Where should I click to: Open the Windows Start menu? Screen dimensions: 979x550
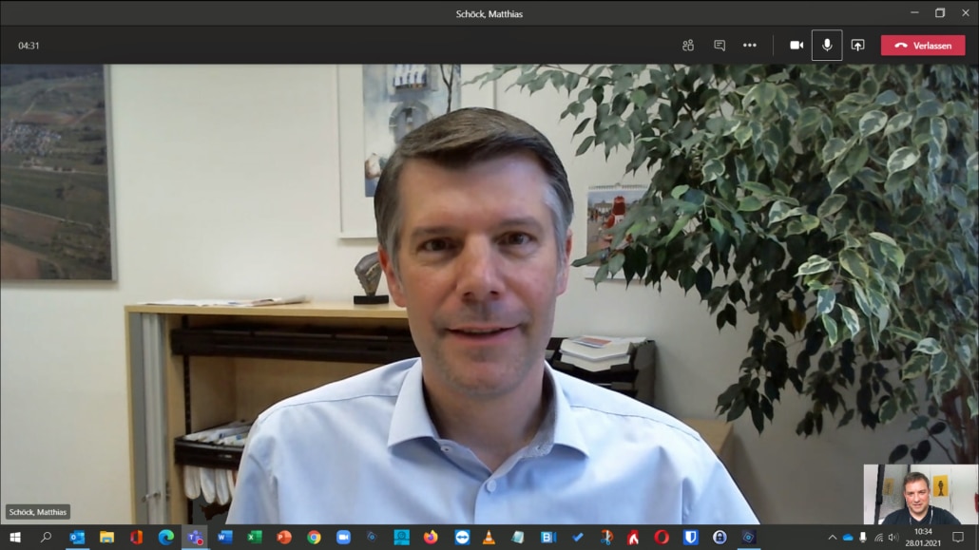coord(15,537)
